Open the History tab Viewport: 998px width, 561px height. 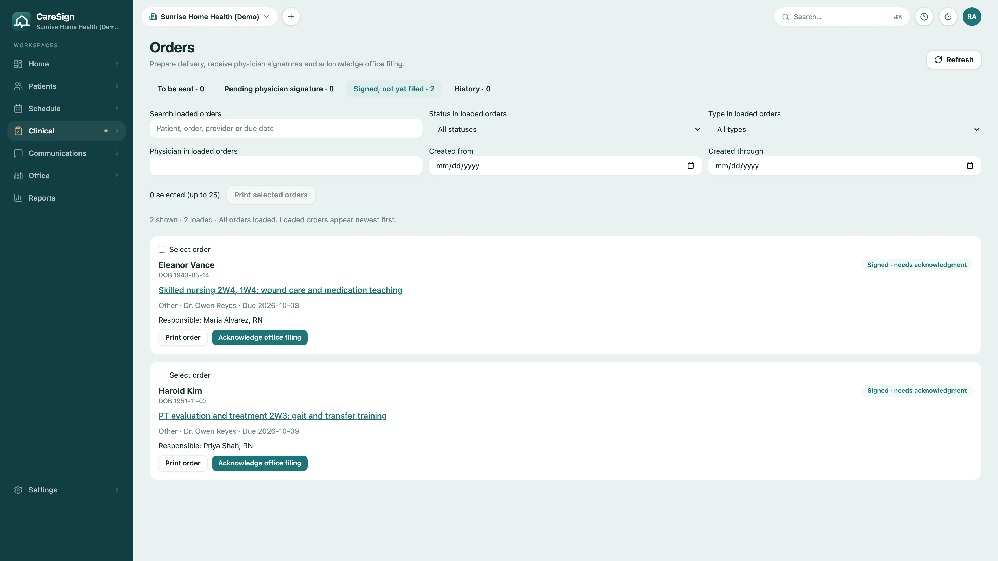pos(472,89)
